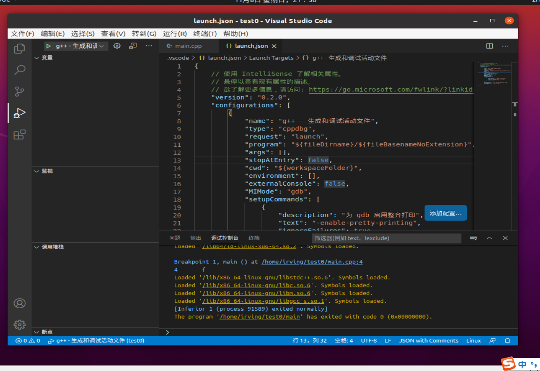540x371 pixels.
Task: Open the 文件(F) menu
Action: pos(23,34)
